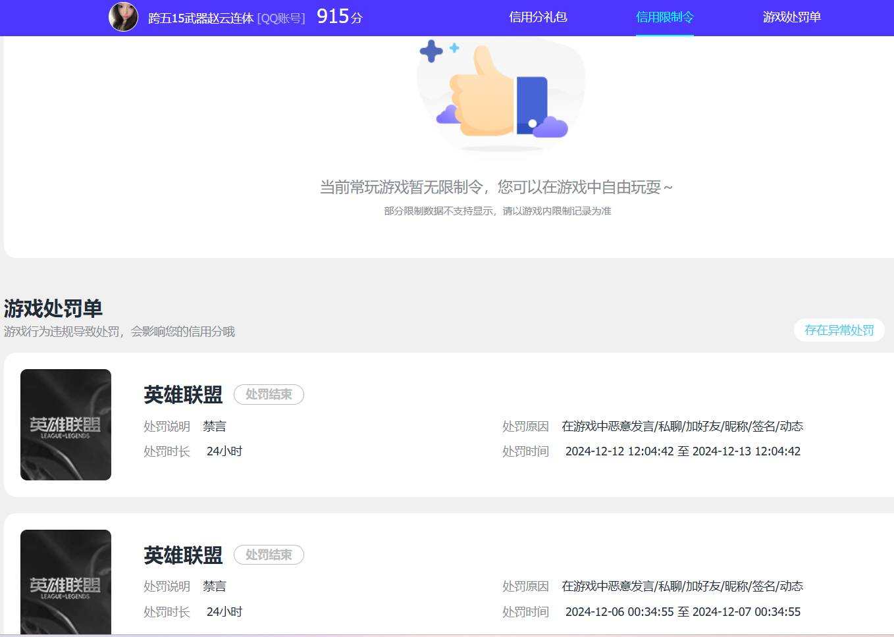The height and width of the screenshot is (637, 894).
Task: Click 处罚结束 badge on the 2024-12-06 penalty
Action: pyautogui.click(x=269, y=555)
